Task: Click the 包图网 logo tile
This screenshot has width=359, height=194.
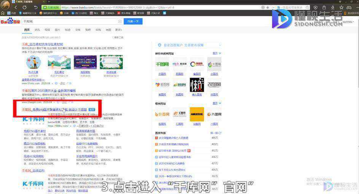Action: click(162, 114)
